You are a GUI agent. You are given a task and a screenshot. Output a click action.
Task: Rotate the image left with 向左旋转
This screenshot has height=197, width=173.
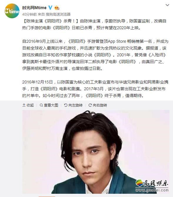(x=73, y=105)
